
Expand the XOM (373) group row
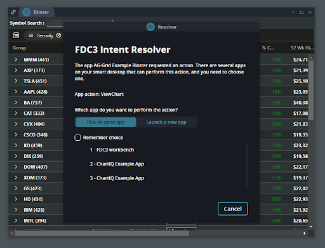(16, 178)
